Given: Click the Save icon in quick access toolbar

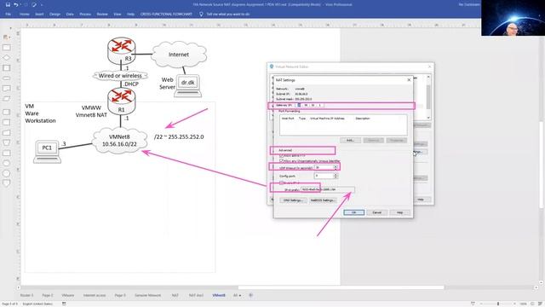Looking at the screenshot, I should (8, 4).
